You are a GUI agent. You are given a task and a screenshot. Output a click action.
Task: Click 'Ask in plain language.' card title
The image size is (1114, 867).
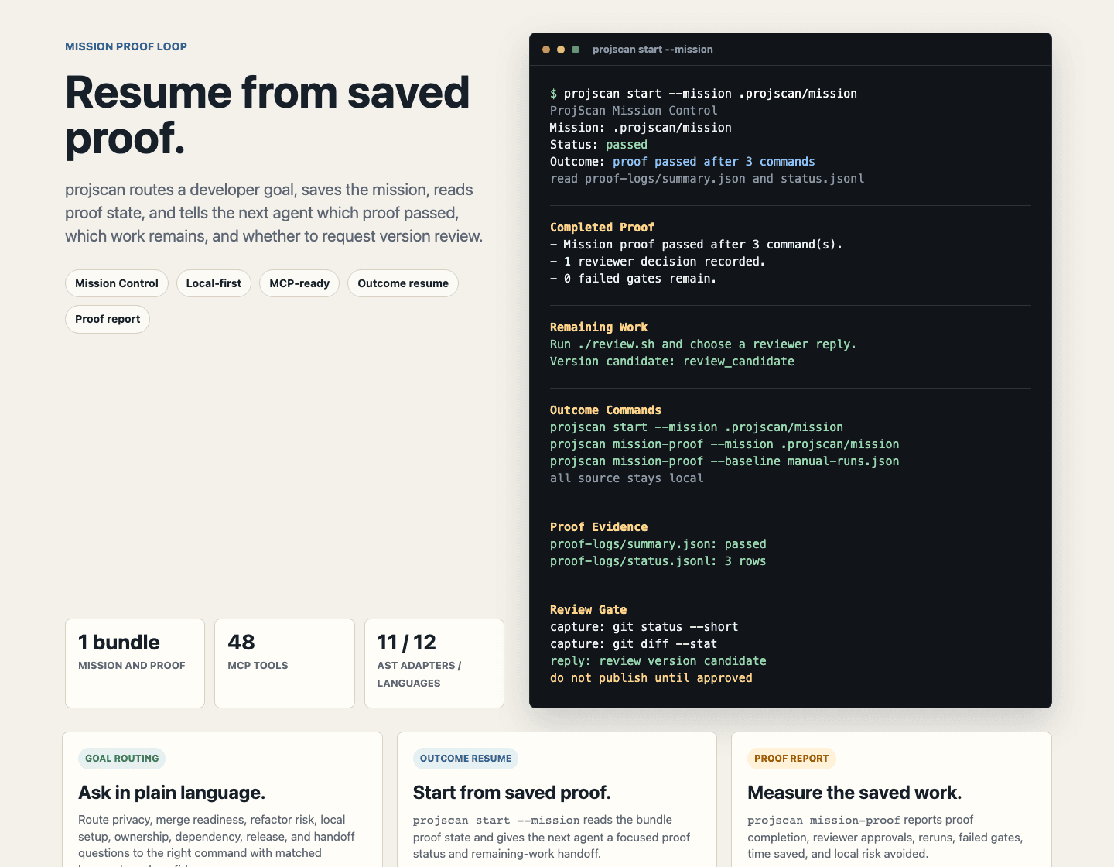(x=172, y=793)
